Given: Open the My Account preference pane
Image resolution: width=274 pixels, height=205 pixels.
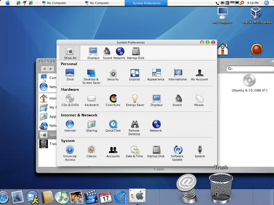Looking at the screenshot, I should coord(199,75).
